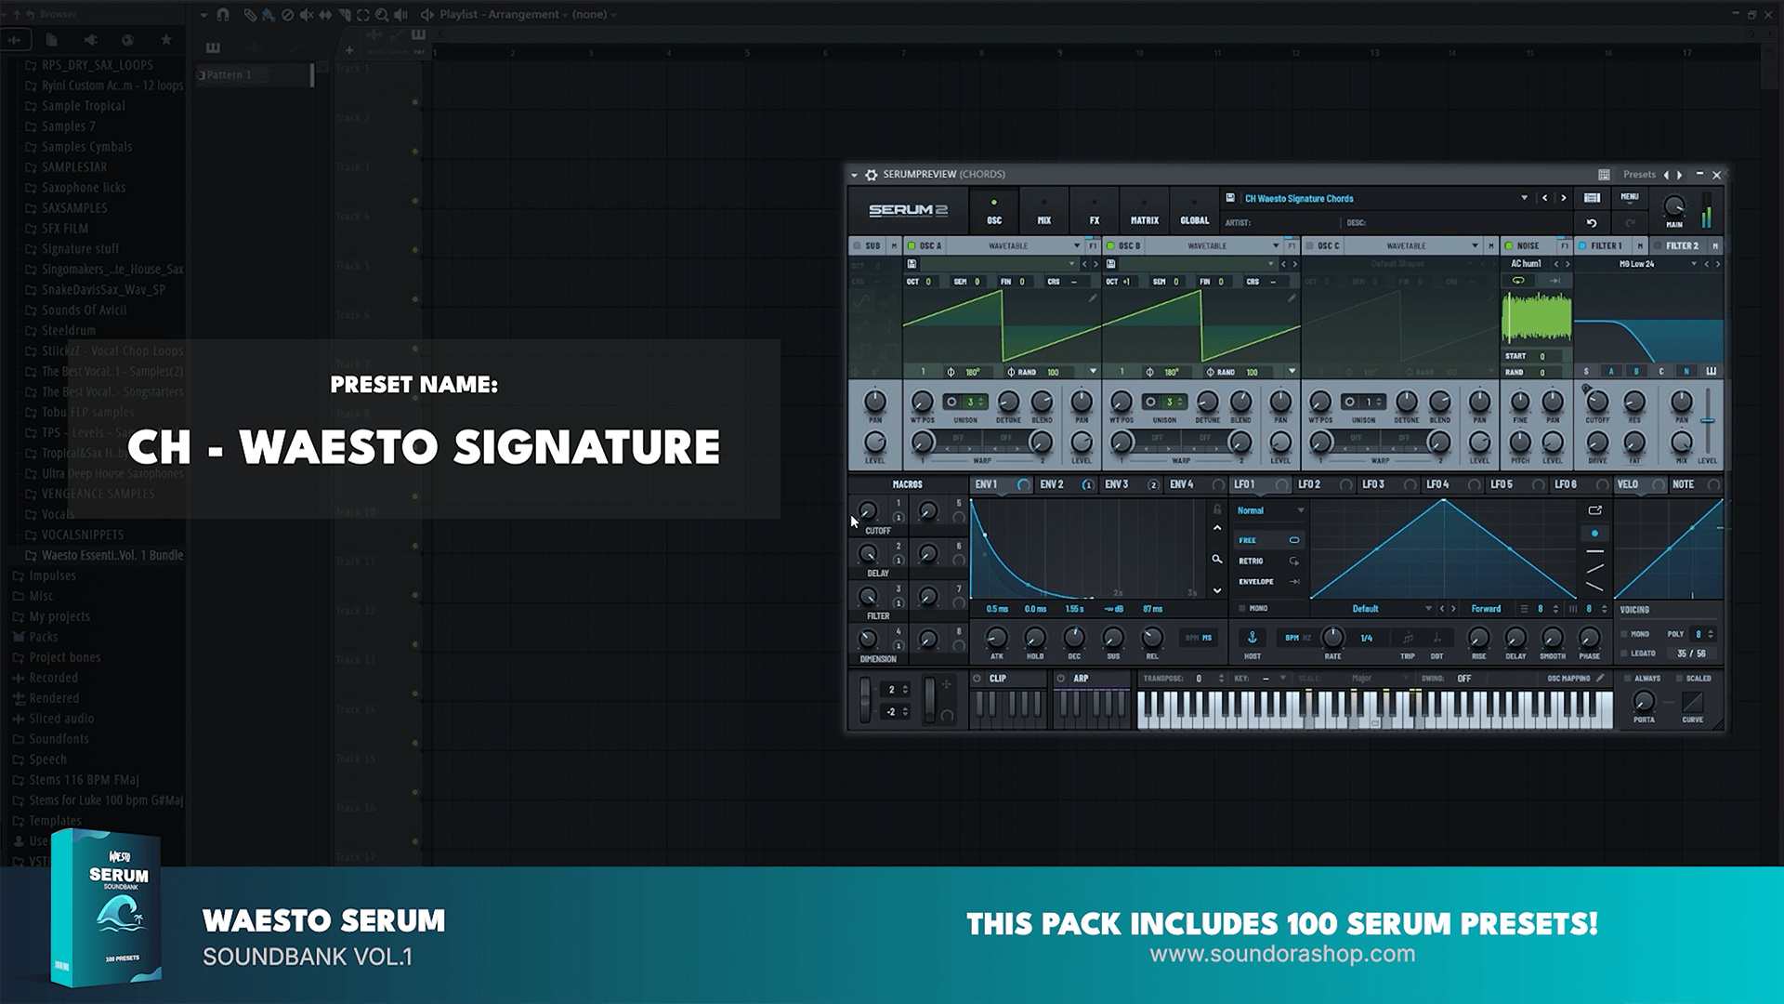Enable LEGATO in voicing section
1784x1004 pixels.
[1624, 654]
